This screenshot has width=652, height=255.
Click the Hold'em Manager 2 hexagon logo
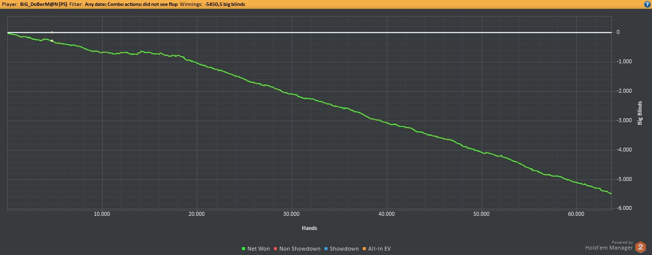641,248
